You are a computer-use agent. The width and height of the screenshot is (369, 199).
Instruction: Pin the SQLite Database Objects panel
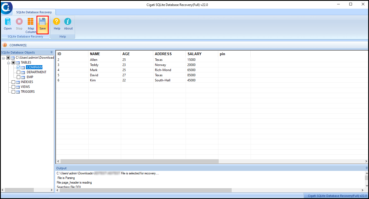(51, 52)
